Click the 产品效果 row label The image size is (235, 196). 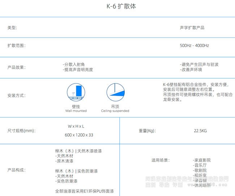point(17,67)
